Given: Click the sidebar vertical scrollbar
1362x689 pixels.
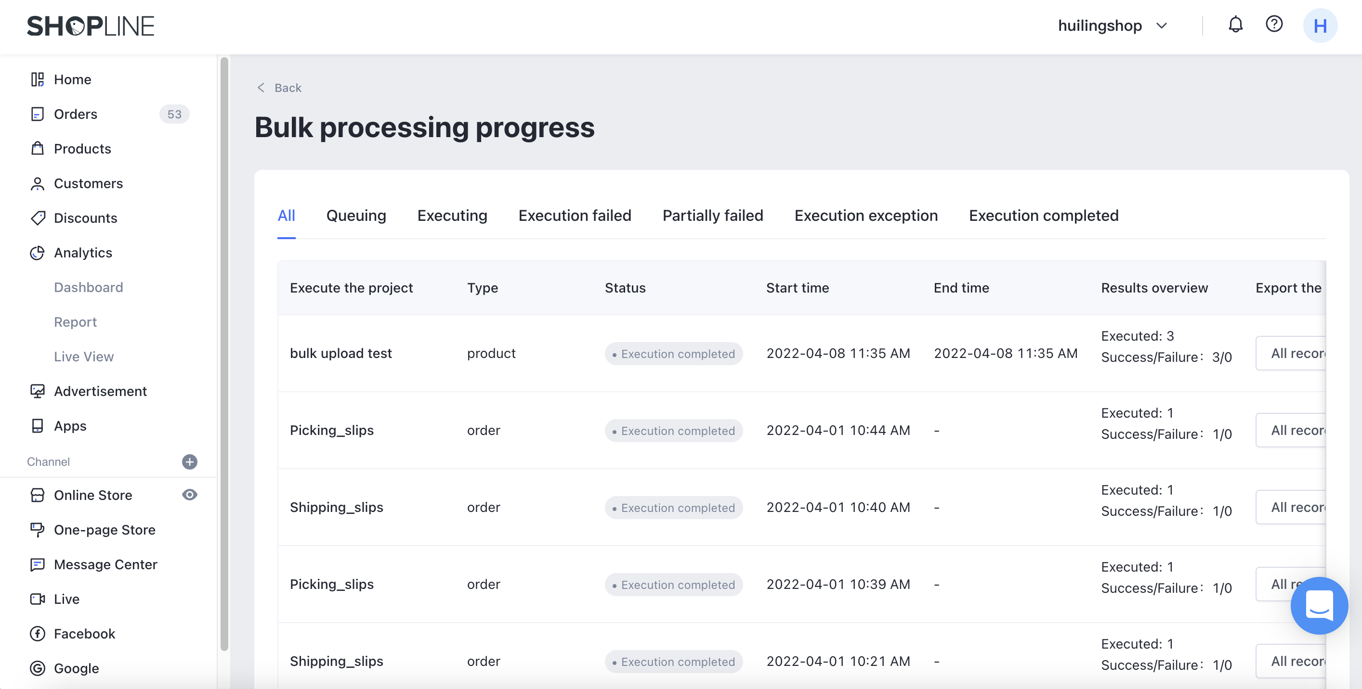Looking at the screenshot, I should click(224, 354).
